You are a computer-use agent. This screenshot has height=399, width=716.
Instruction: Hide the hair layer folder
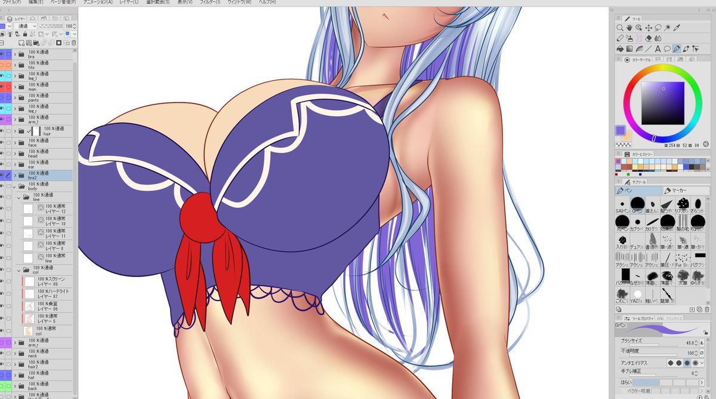[x=2, y=130]
